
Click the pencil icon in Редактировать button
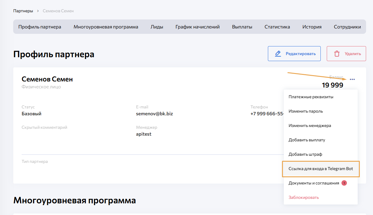[x=278, y=54]
